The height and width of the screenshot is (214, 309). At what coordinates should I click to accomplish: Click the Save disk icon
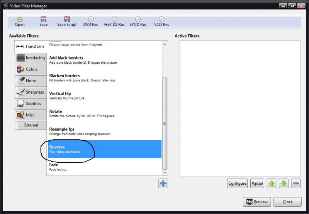(43, 19)
